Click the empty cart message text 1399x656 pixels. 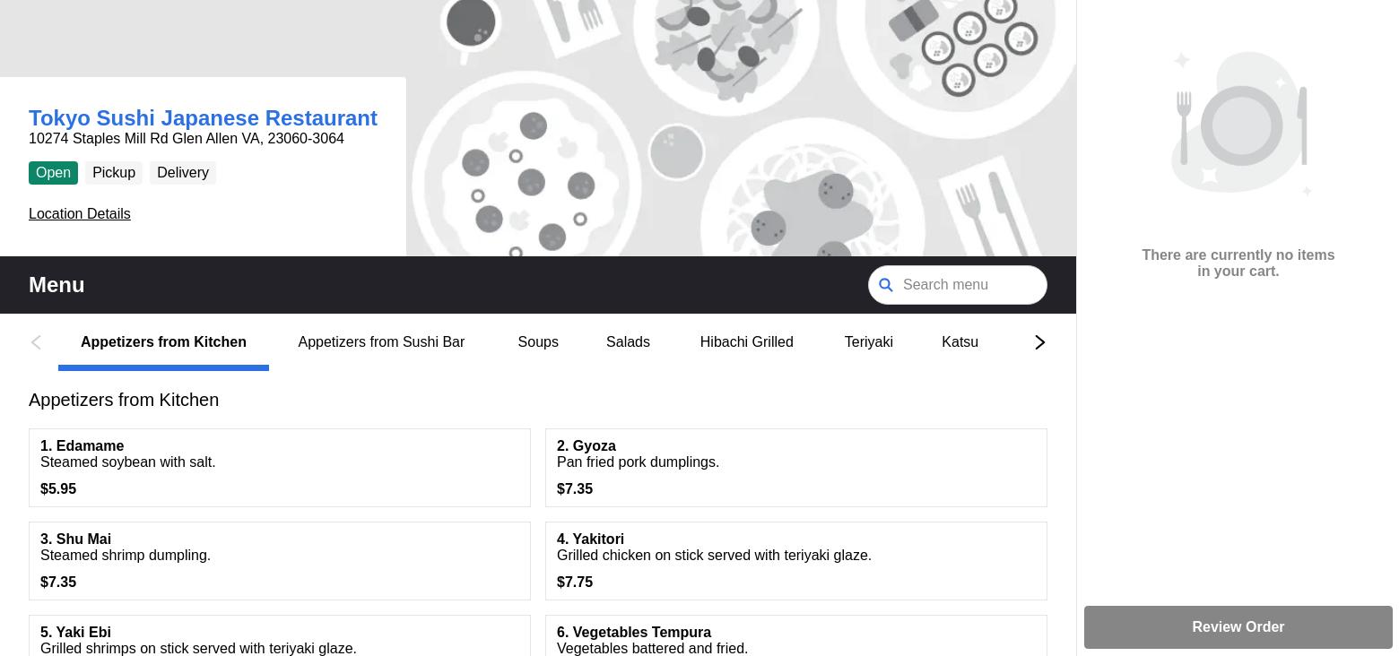click(x=1238, y=263)
